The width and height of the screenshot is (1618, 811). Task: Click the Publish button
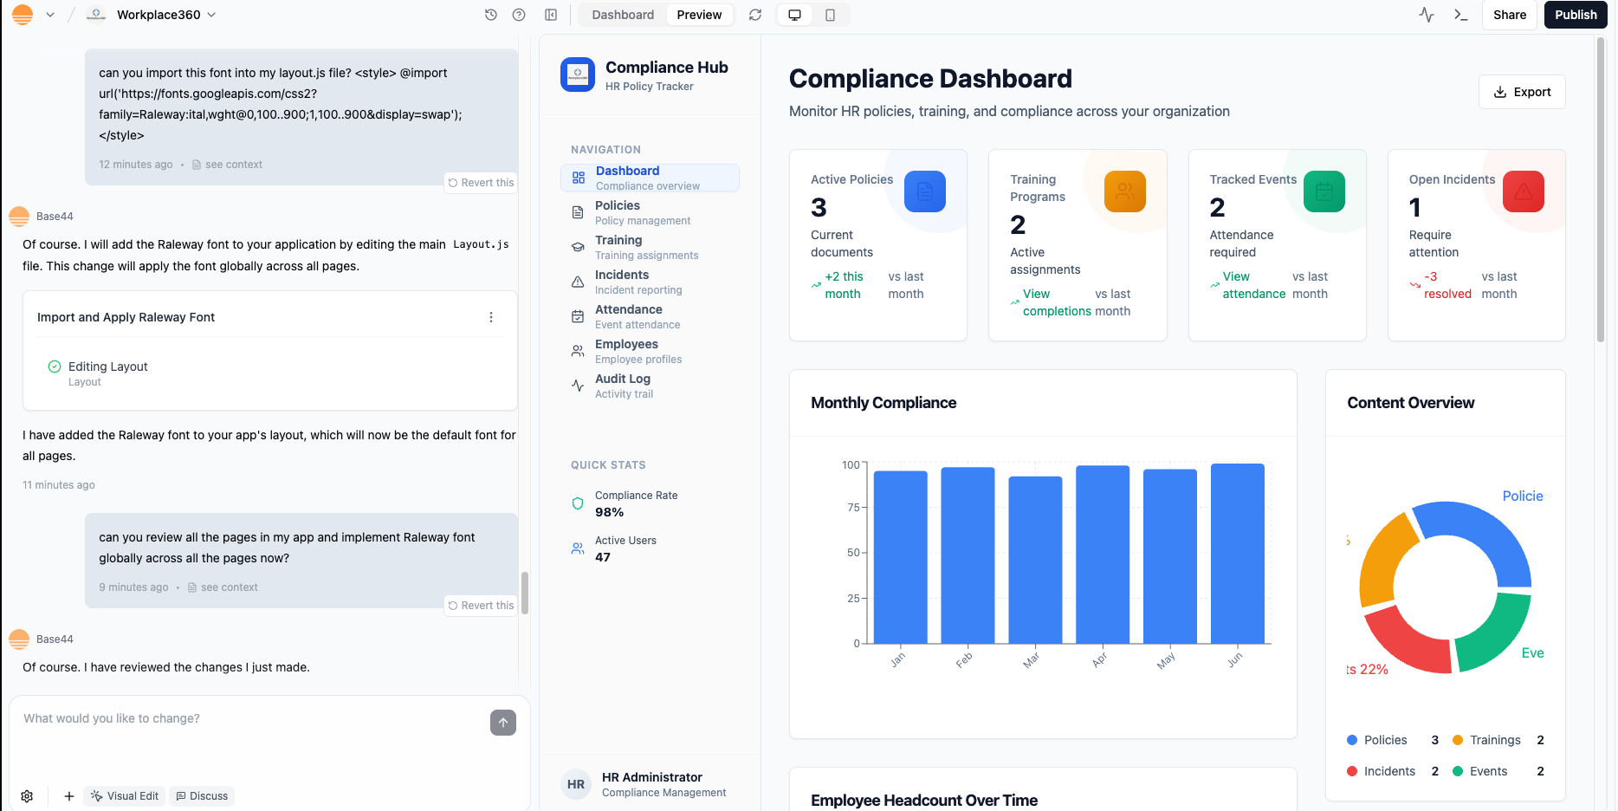(1576, 15)
